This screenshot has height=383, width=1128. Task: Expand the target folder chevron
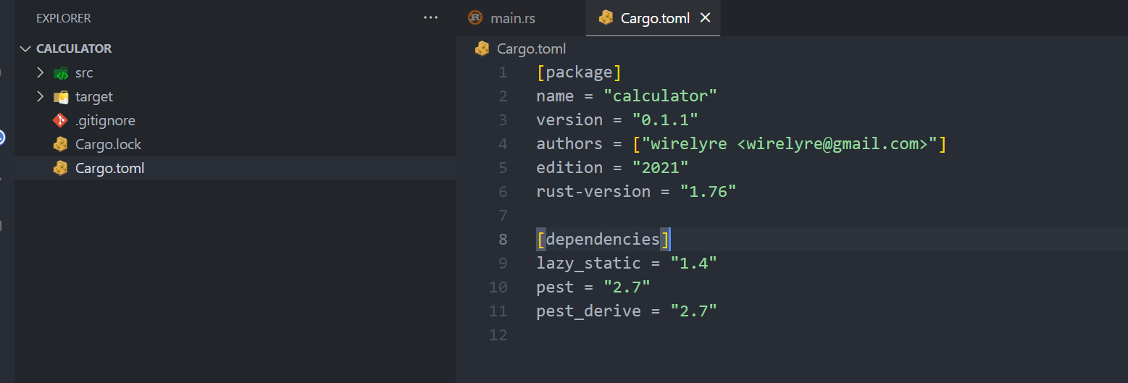pyautogui.click(x=41, y=97)
